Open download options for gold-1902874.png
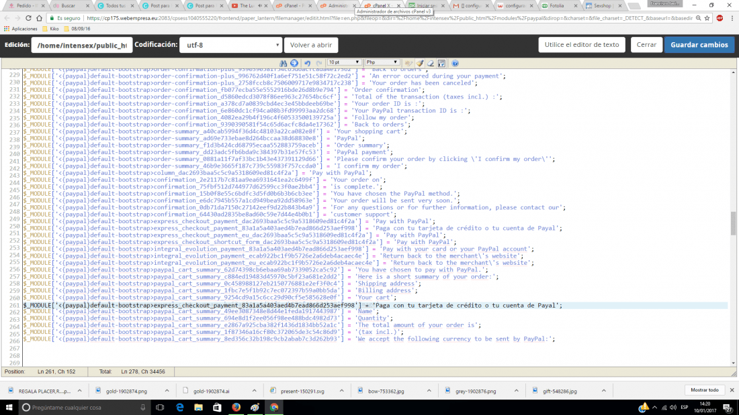Viewport: 739px width, 415px height. [x=167, y=391]
